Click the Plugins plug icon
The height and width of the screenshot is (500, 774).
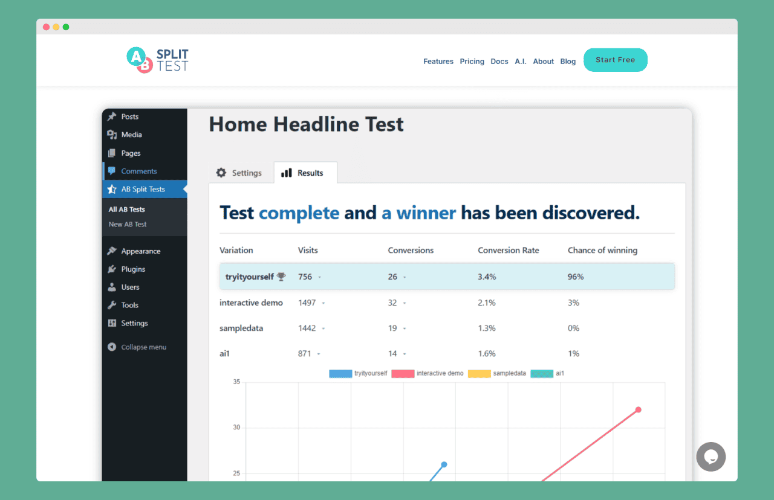(112, 269)
